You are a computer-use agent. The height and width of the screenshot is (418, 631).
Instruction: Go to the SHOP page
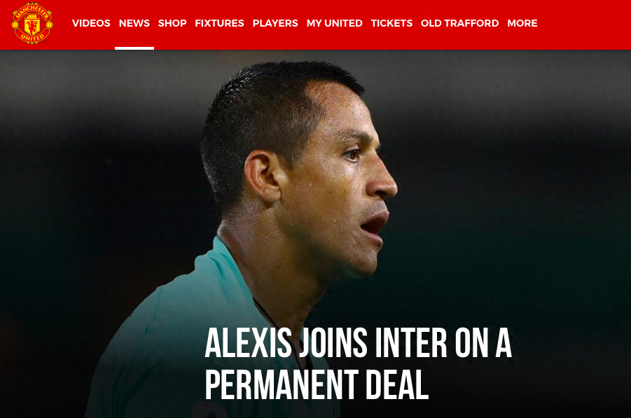point(172,23)
